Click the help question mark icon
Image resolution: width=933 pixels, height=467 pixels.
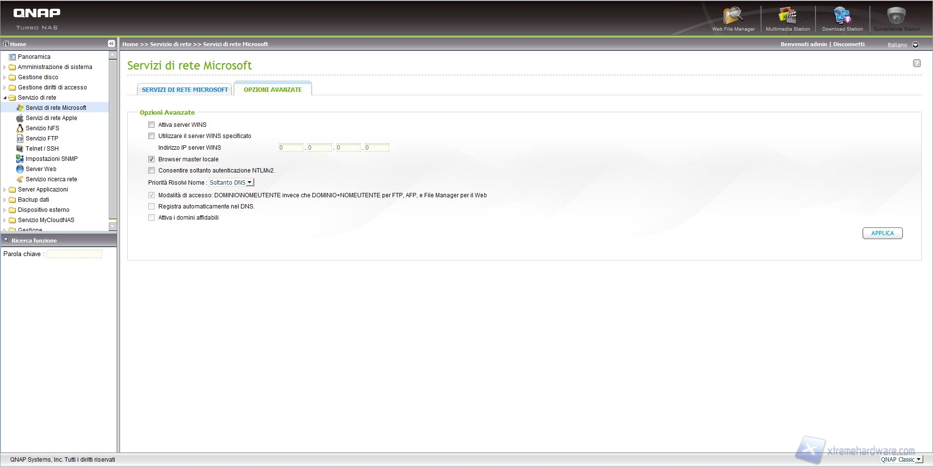coord(916,63)
